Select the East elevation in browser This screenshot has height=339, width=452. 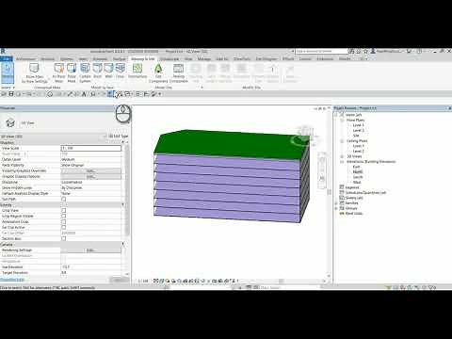pos(357,167)
